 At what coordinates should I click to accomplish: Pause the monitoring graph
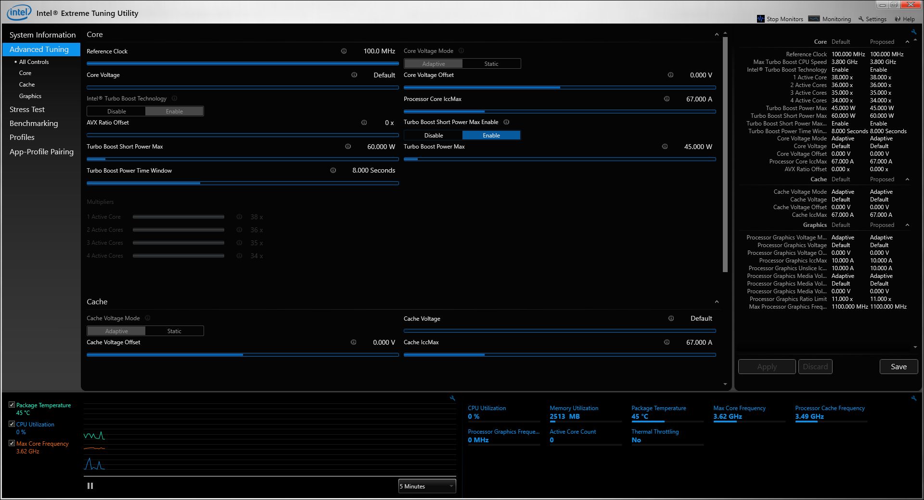pyautogui.click(x=90, y=486)
